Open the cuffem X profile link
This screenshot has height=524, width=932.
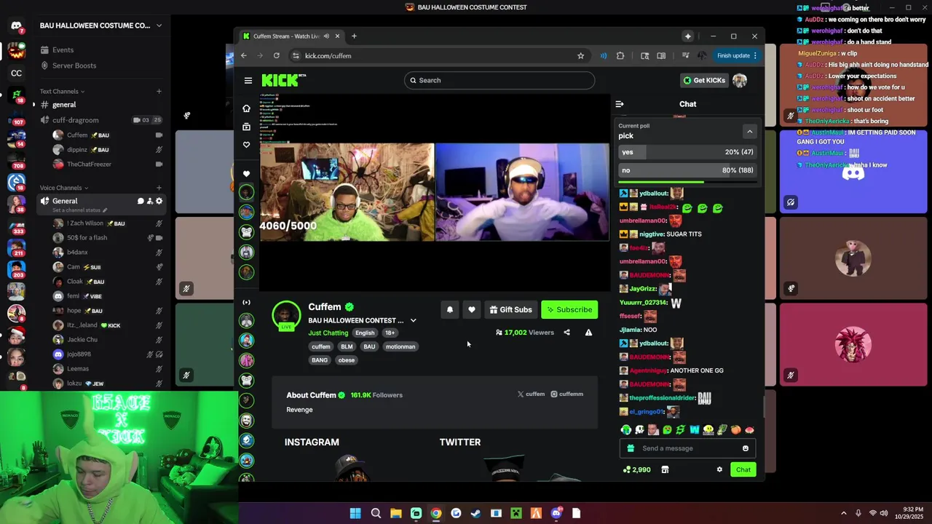coord(531,394)
